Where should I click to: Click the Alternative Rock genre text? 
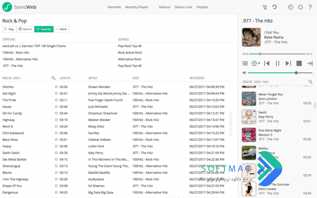(x=130, y=59)
